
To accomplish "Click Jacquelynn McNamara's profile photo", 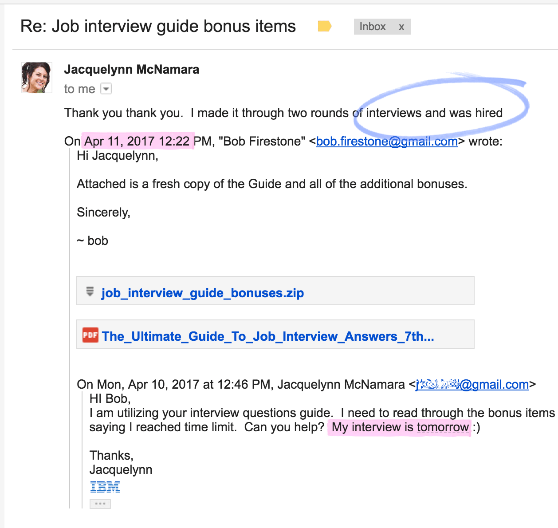I will coord(37,78).
